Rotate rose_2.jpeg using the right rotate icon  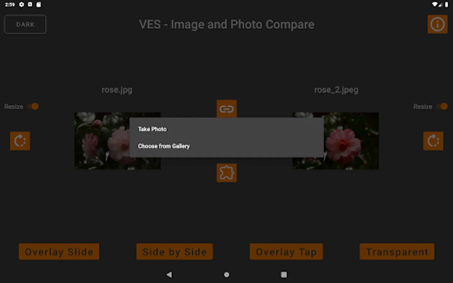[433, 141]
